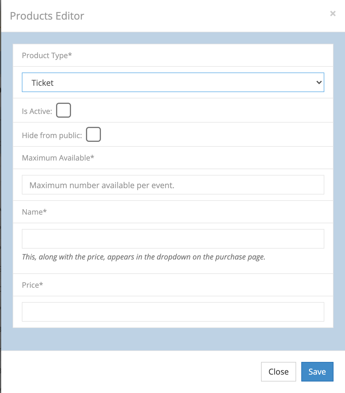Click into the Name text field
345x393 pixels.
tap(173, 239)
